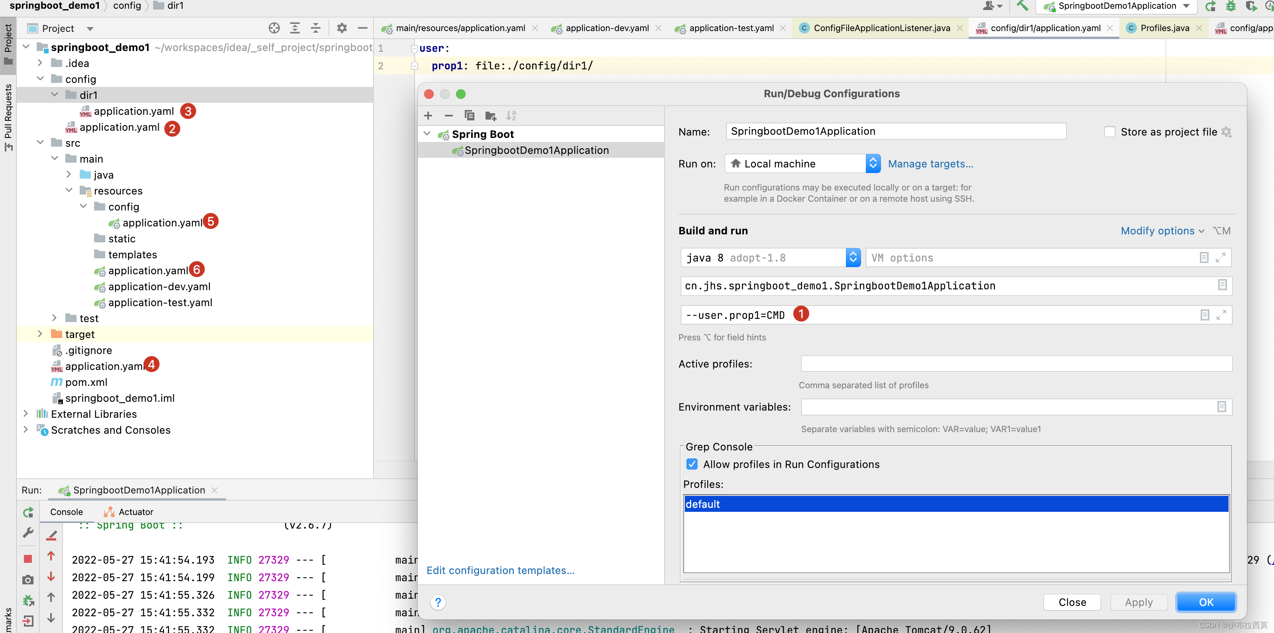1274x633 pixels.
Task: Click the debug bug icon in top toolbar
Action: [x=1231, y=6]
